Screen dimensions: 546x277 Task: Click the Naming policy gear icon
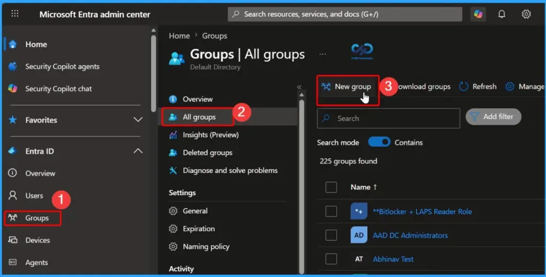point(173,247)
